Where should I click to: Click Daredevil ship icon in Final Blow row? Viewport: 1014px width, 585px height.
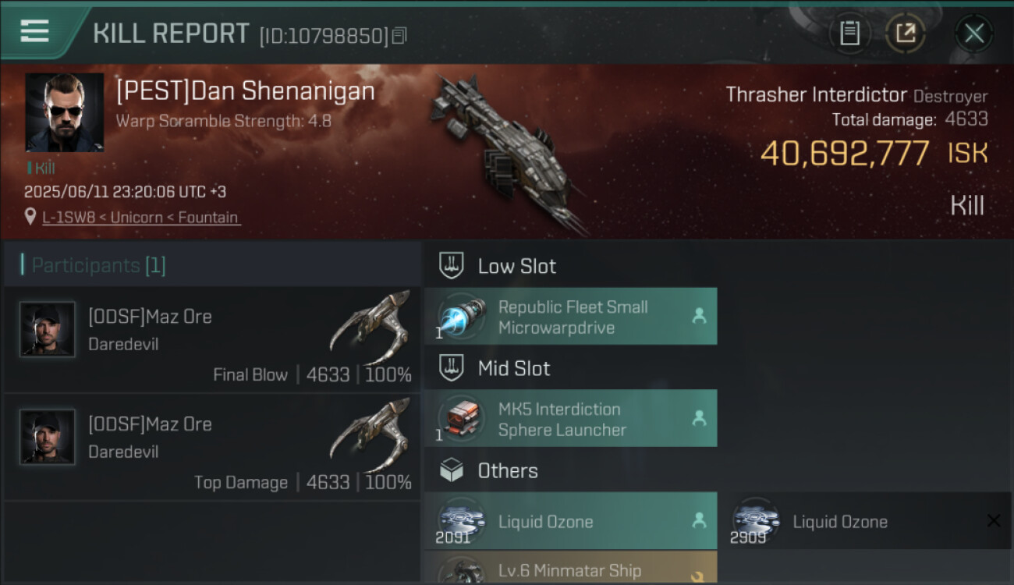pos(370,326)
